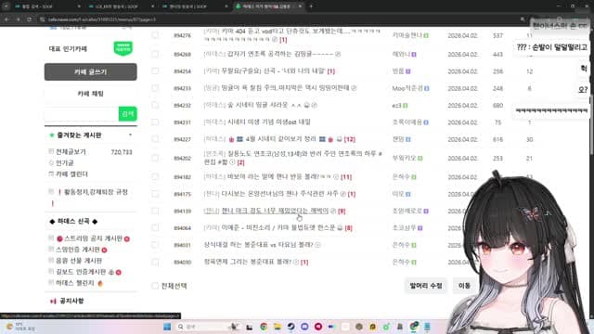Click the attachment icon on post 894031

[317, 245]
